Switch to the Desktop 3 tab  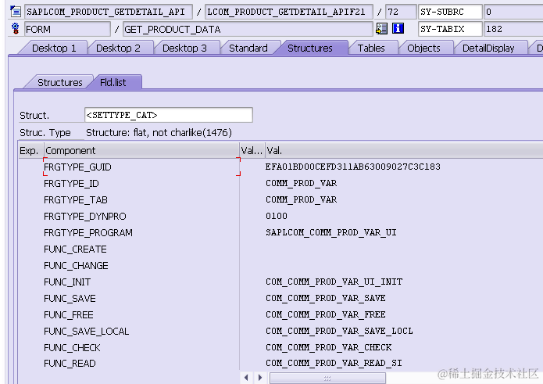(x=184, y=48)
